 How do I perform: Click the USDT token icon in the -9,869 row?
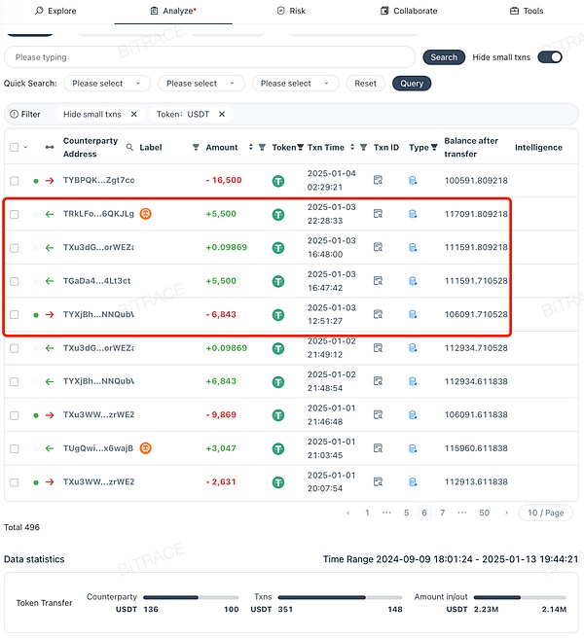click(x=278, y=415)
